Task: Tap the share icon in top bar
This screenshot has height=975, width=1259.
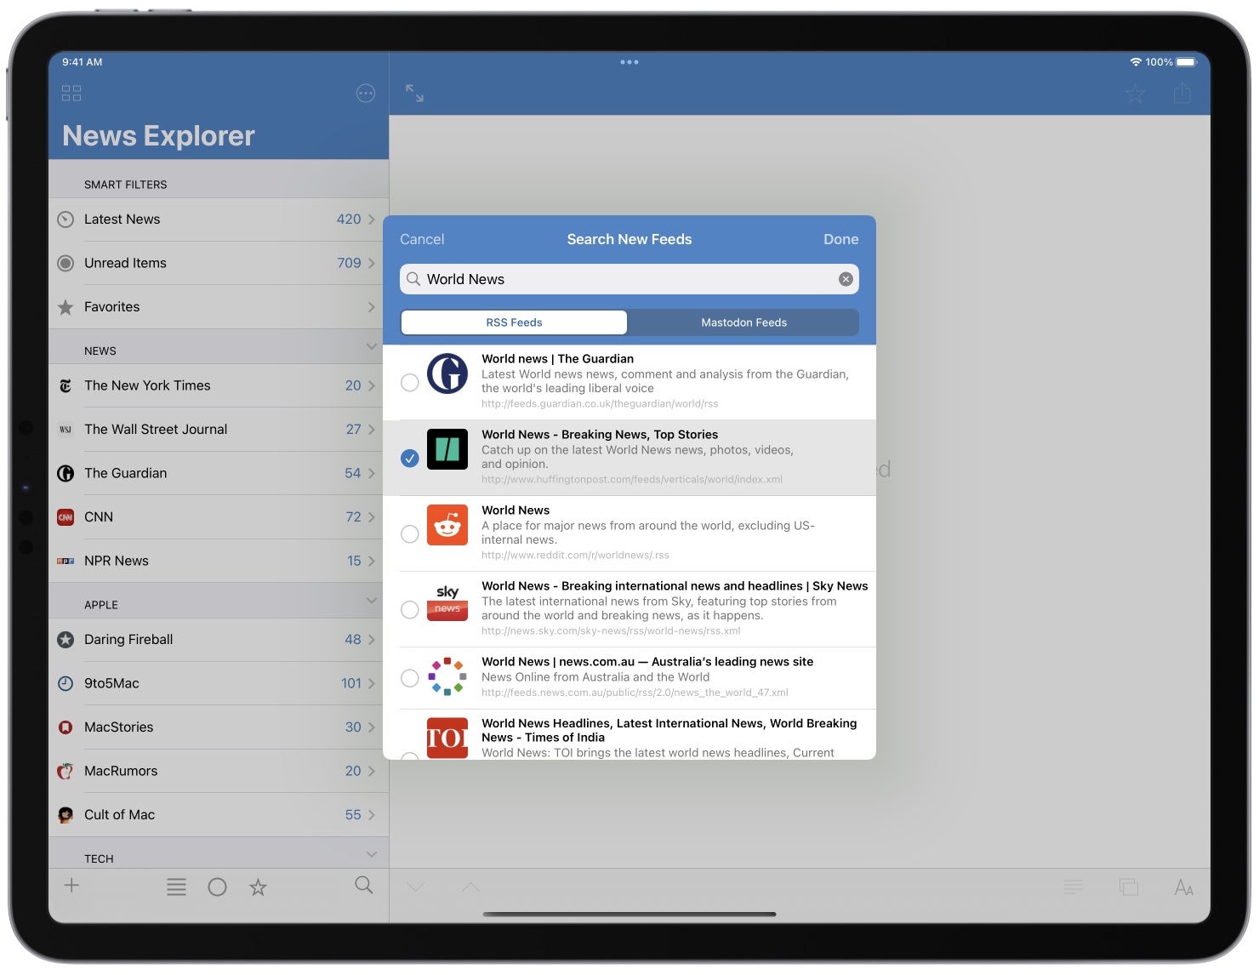Action: 1182,93
